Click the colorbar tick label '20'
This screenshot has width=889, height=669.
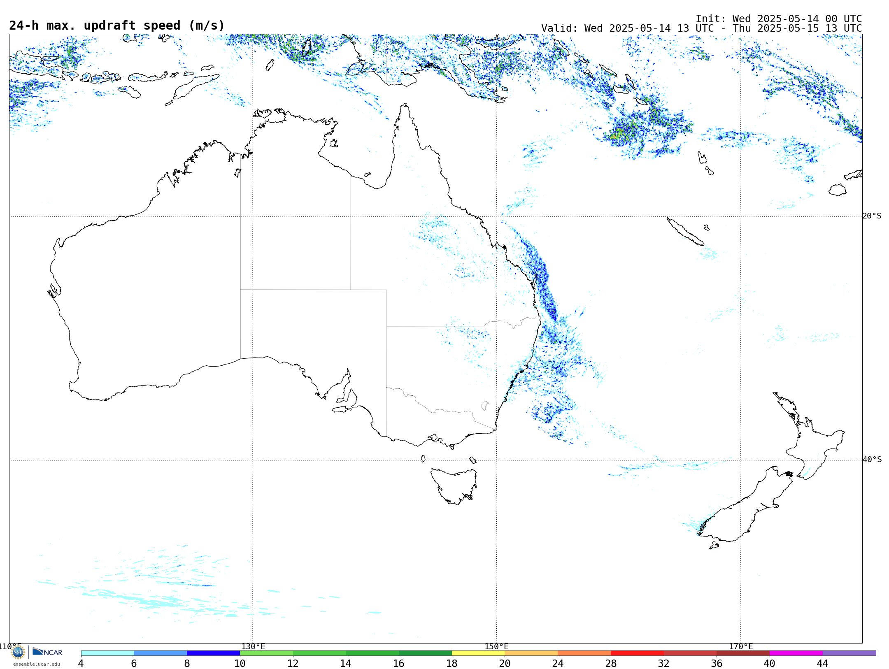click(x=505, y=664)
